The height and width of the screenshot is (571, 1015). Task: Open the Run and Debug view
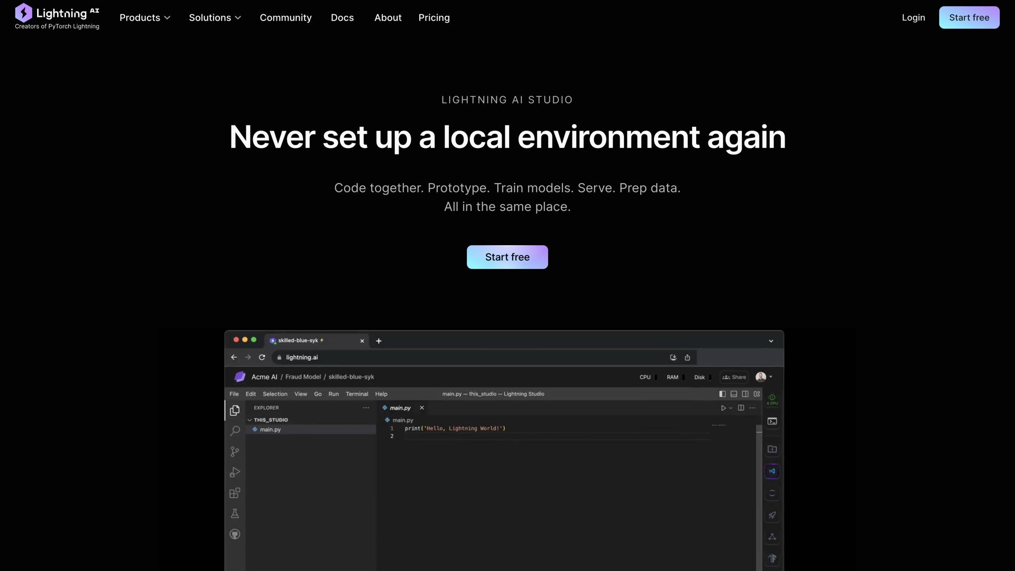[x=235, y=472]
